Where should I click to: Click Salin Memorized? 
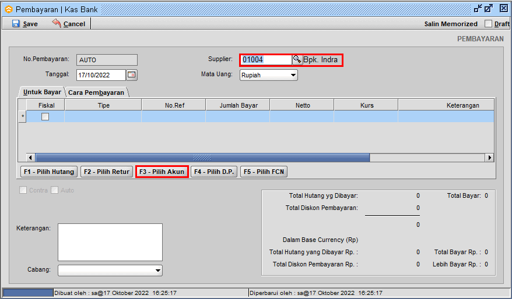pos(451,24)
